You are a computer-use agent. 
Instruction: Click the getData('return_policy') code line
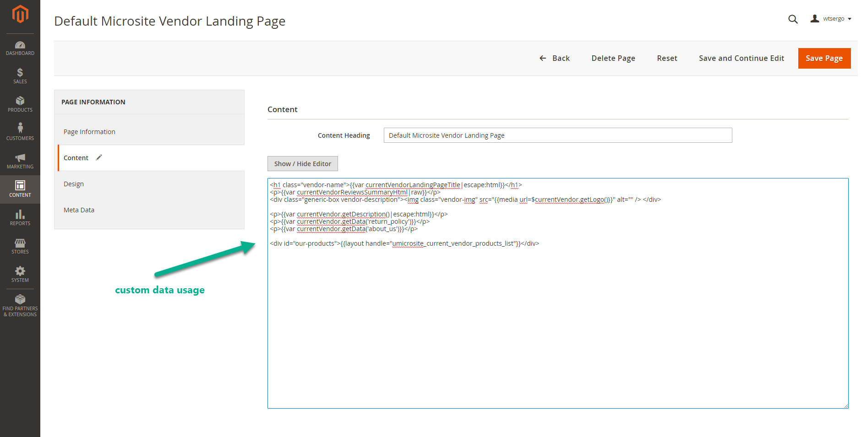pyautogui.click(x=349, y=221)
